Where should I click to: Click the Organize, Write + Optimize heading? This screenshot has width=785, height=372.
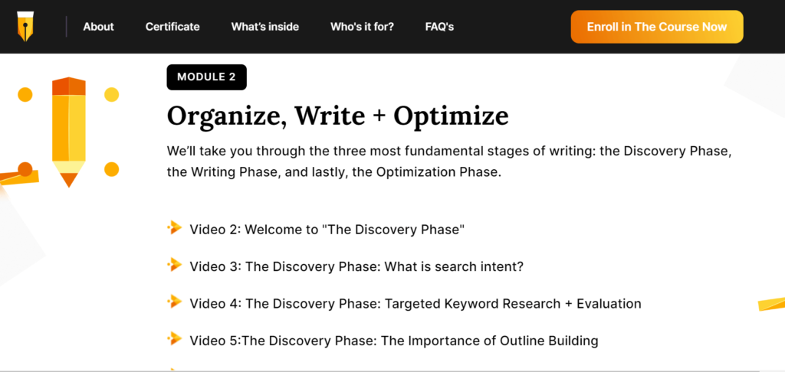click(x=337, y=116)
